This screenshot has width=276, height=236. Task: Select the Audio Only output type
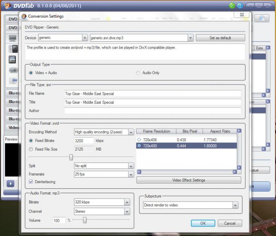click(x=138, y=73)
